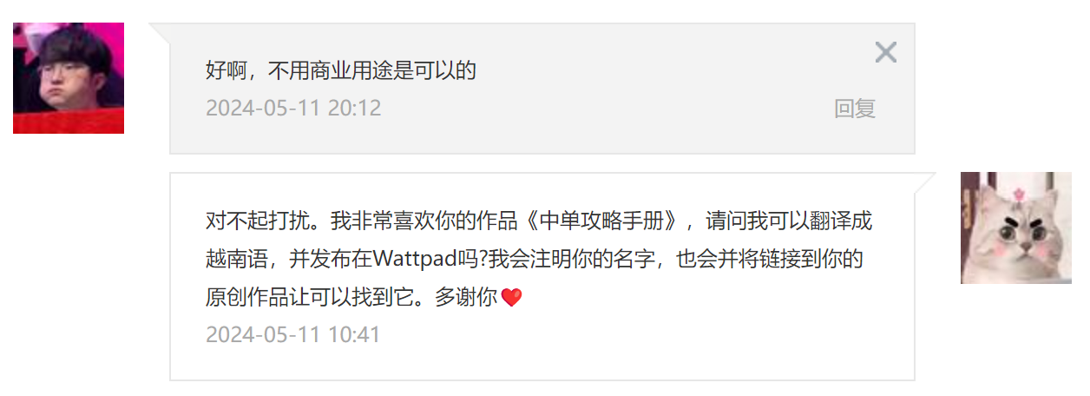Click the opening line 对不起打扰
Screen dimensions: 1090x396
point(257,221)
